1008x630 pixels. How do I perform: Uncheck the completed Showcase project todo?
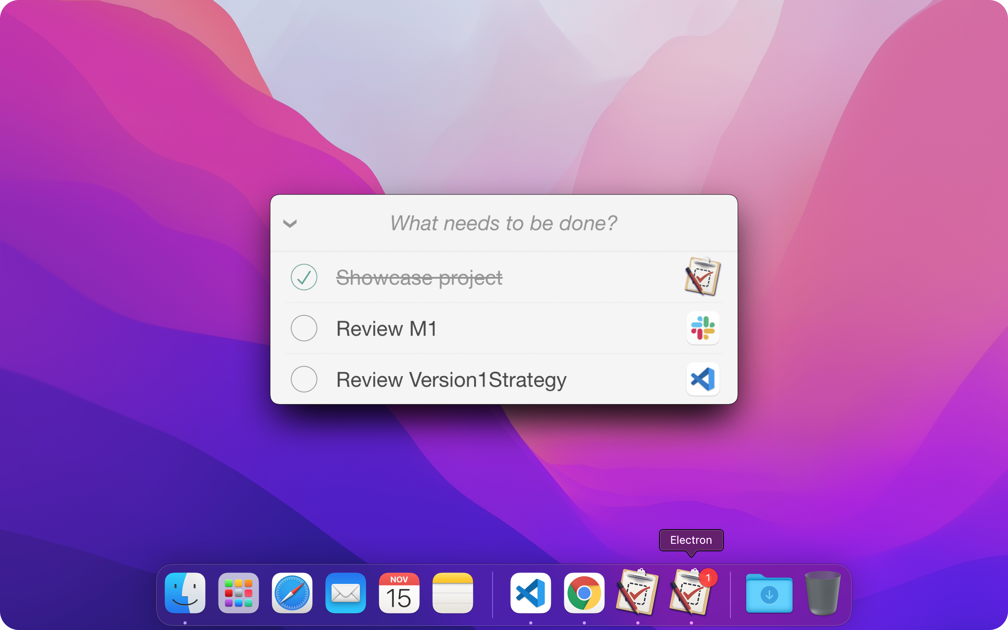click(x=304, y=277)
